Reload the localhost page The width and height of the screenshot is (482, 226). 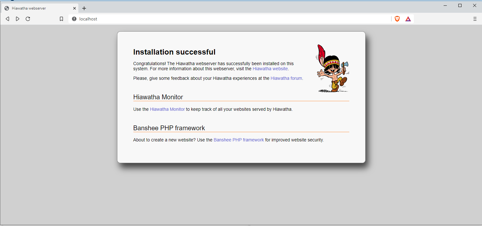(28, 19)
